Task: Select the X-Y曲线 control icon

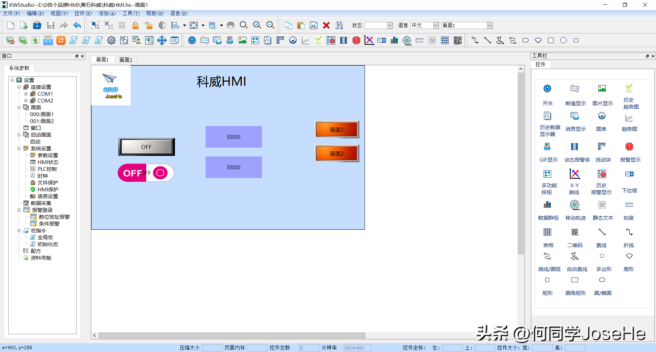Action: click(x=574, y=174)
